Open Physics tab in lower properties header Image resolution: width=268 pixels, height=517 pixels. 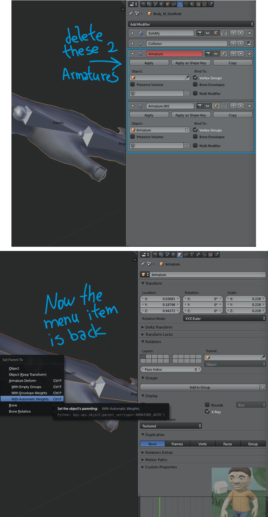coord(216,255)
